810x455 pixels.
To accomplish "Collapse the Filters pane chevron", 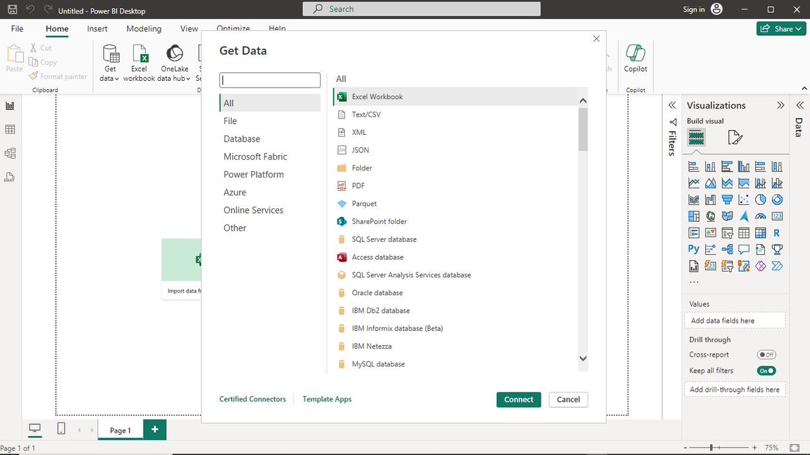I will (672, 106).
